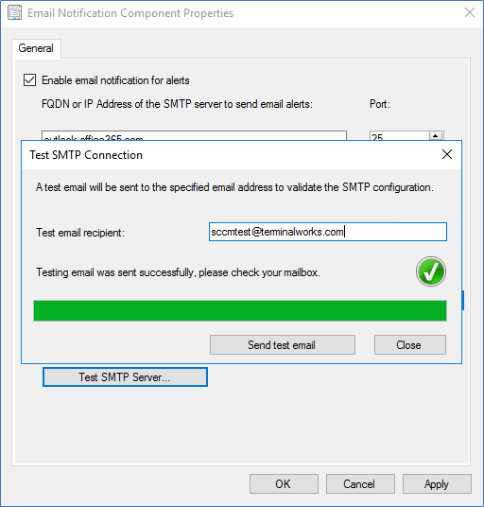Apply the email notification settings
This screenshot has width=484, height=507.
pyautogui.click(x=437, y=483)
